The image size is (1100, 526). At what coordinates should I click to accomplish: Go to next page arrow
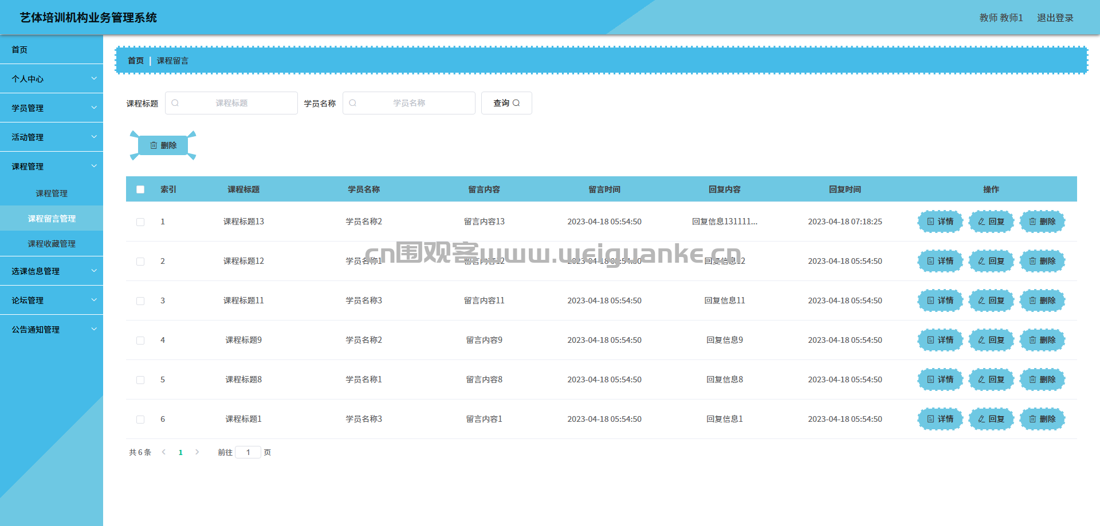tap(197, 452)
